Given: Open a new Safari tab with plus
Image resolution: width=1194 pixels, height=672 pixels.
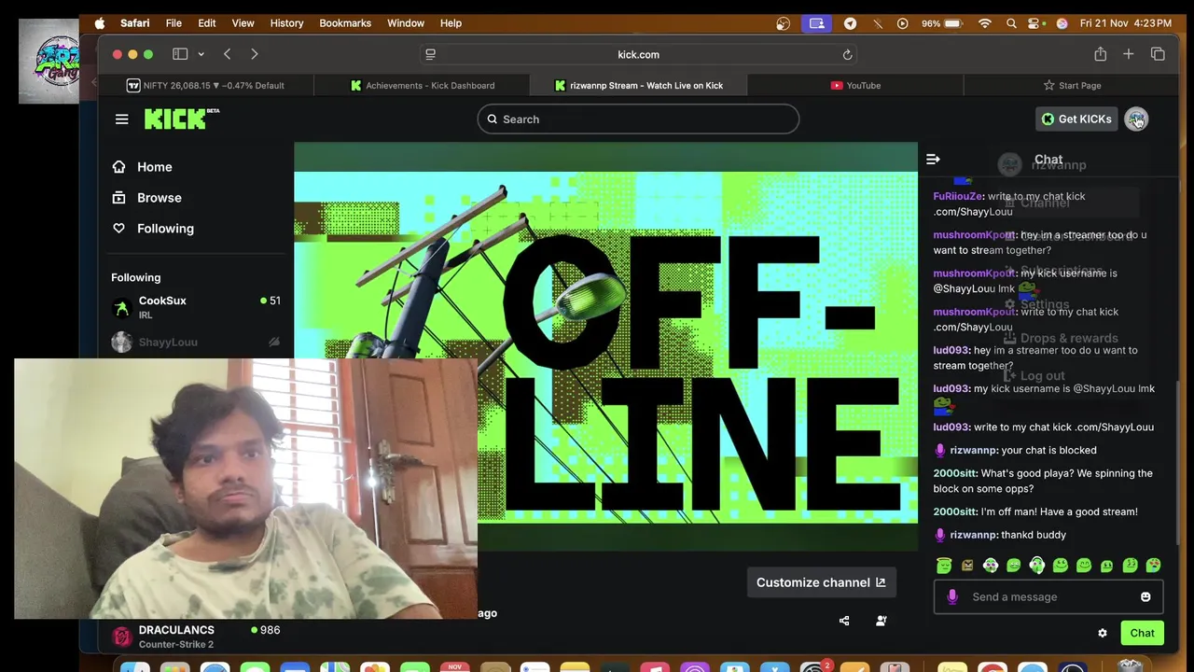Looking at the screenshot, I should (1128, 54).
